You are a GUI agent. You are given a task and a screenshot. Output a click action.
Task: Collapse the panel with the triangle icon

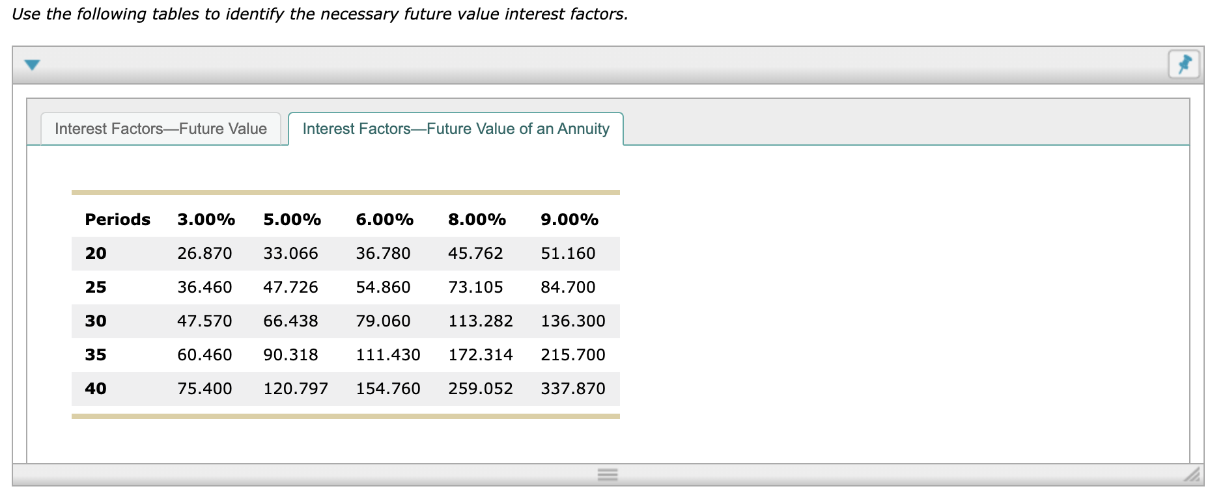33,64
